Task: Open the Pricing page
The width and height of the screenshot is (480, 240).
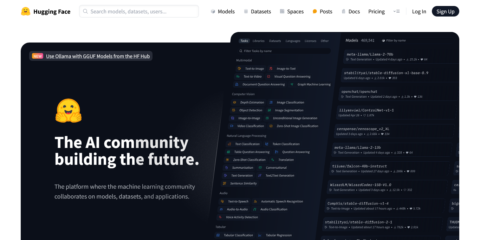Action: [376, 12]
